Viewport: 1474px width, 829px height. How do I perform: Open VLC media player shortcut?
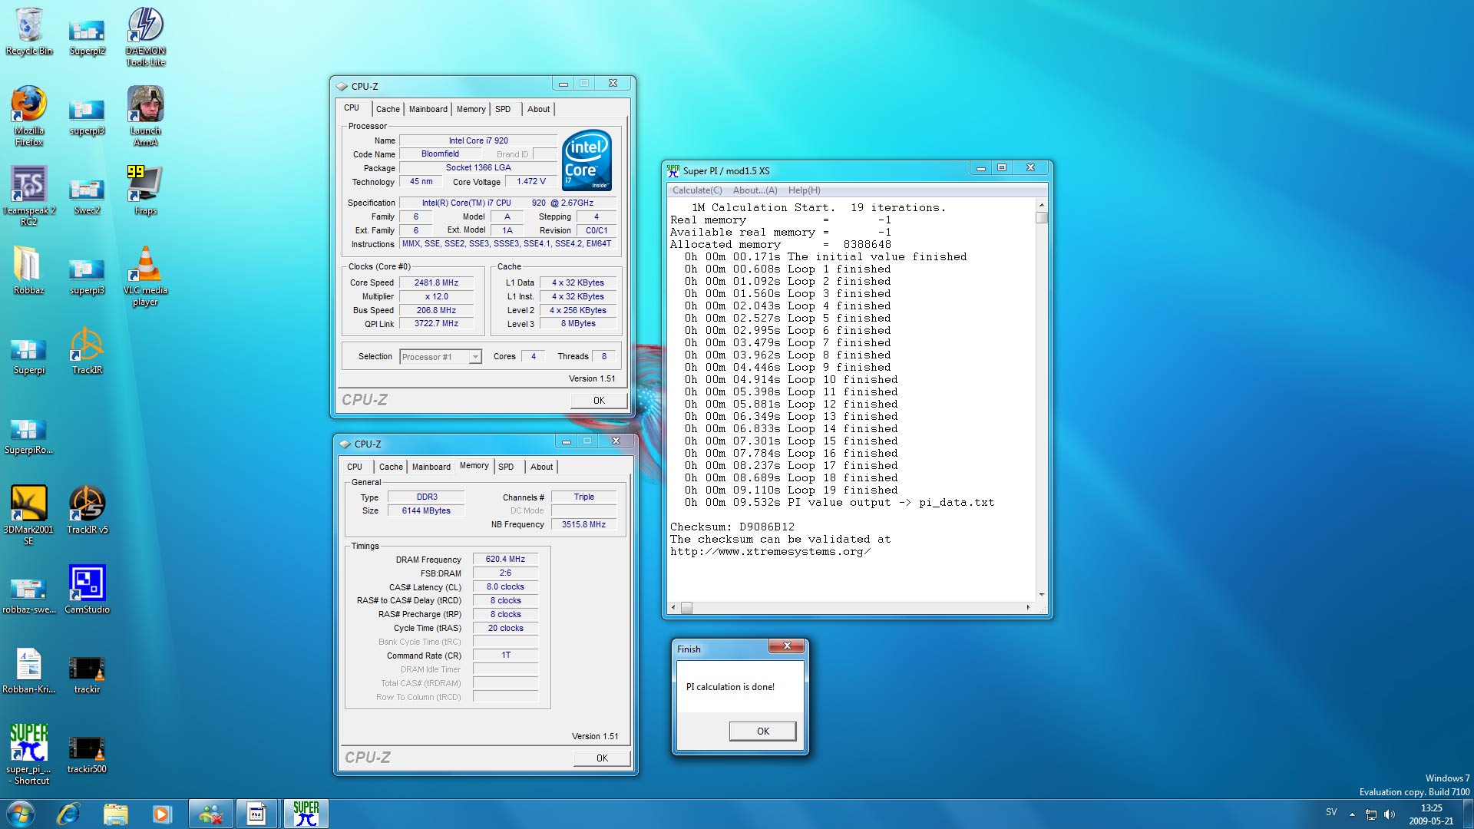tap(145, 275)
